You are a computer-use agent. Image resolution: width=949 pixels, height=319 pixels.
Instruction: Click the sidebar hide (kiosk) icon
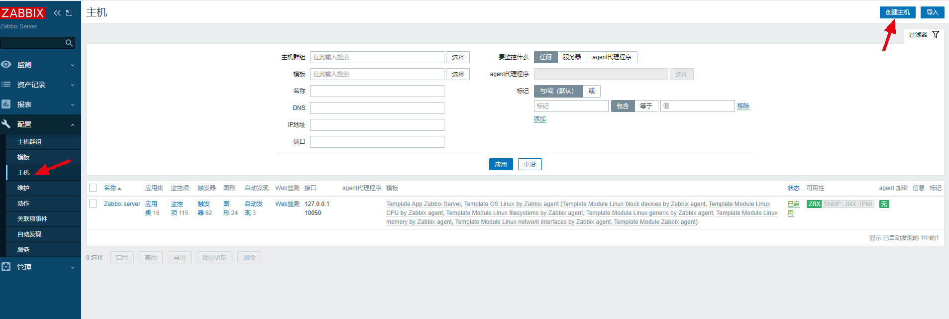coord(69,13)
